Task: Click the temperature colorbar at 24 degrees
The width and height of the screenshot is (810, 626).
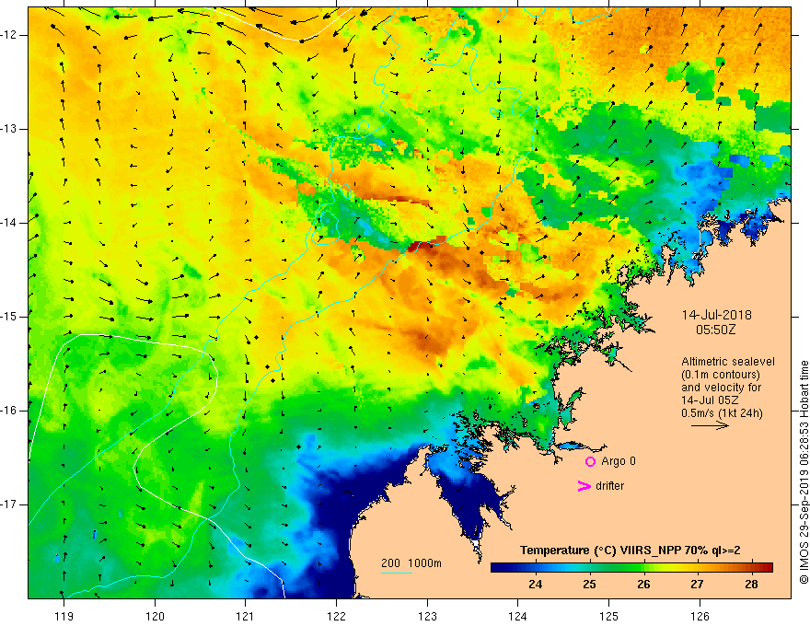Action: click(x=535, y=568)
